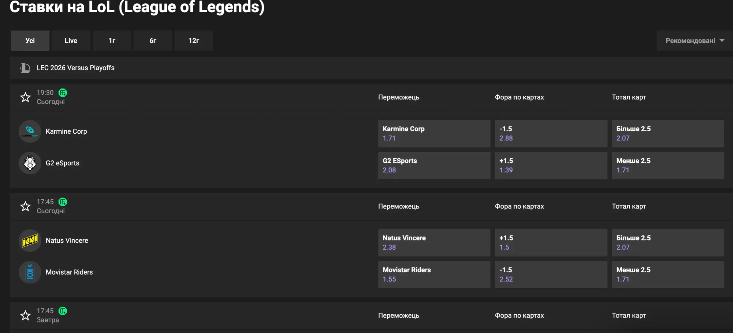The width and height of the screenshot is (733, 333).
Task: Click the Movistar Riders KOI logo
Action: tap(30, 272)
